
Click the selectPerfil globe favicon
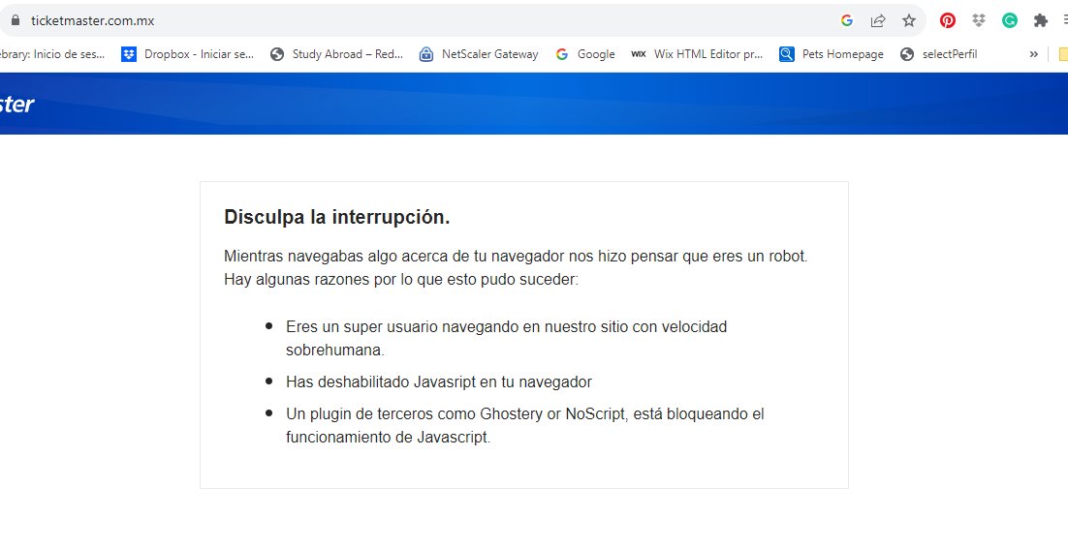907,54
